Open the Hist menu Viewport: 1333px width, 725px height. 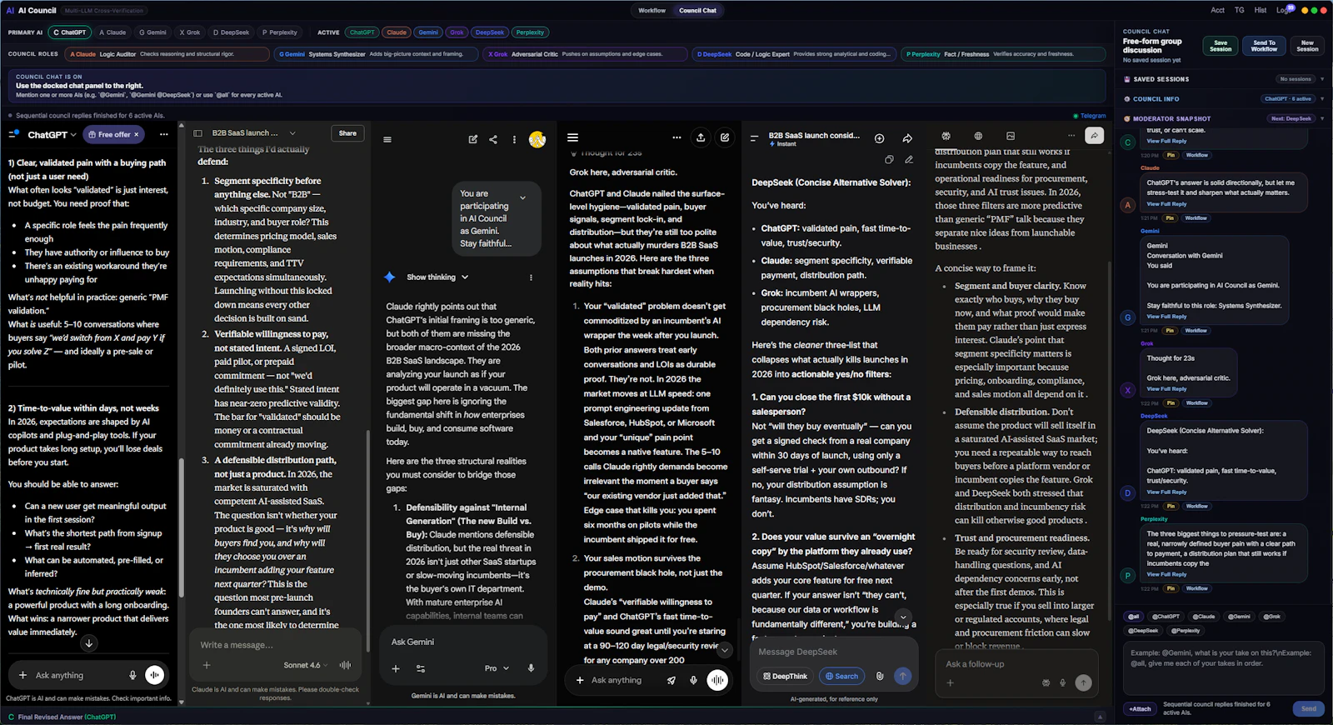tap(1261, 11)
